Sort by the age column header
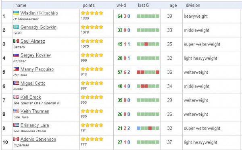The height and width of the screenshot is (150, 242). [x=173, y=6]
